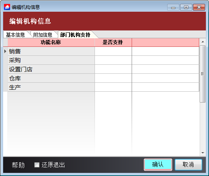
Task: Toggle the 还原退出 checkbox
Action: [37, 165]
